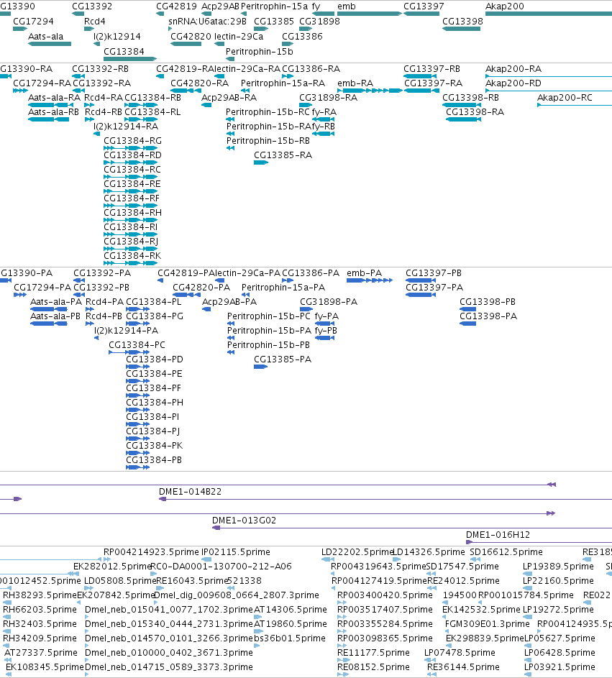
Task: Open the DME1-013G02 BAC clone label
Action: [x=244, y=521]
